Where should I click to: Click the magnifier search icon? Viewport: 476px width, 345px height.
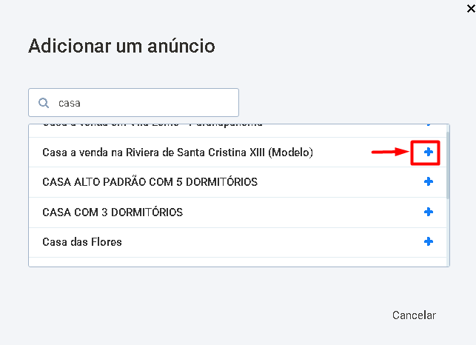(x=44, y=103)
